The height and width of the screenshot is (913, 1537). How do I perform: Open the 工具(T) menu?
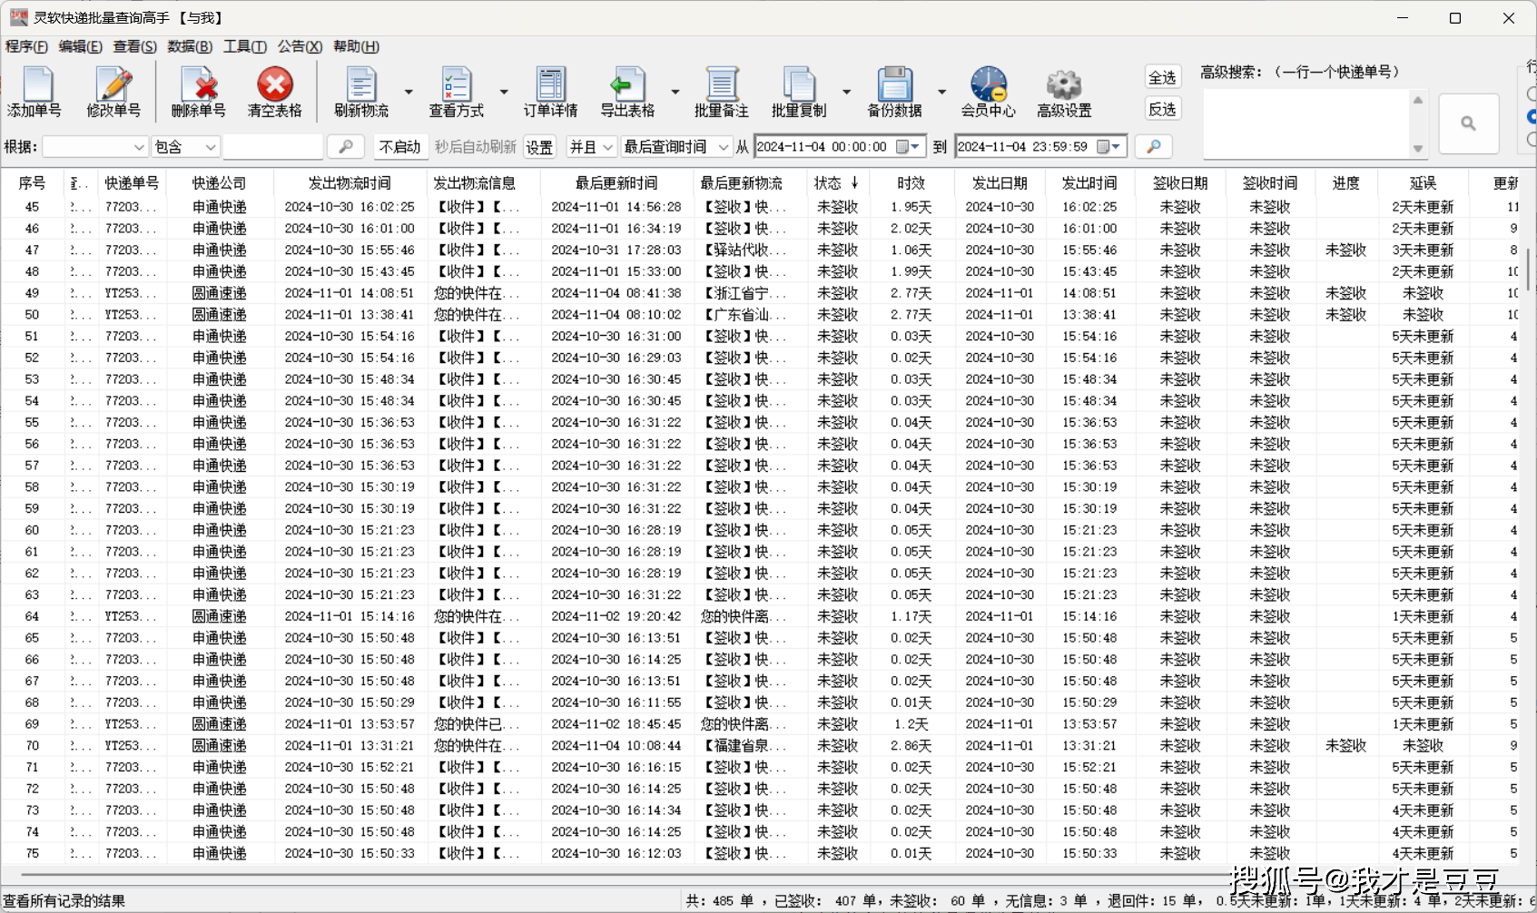(x=245, y=46)
